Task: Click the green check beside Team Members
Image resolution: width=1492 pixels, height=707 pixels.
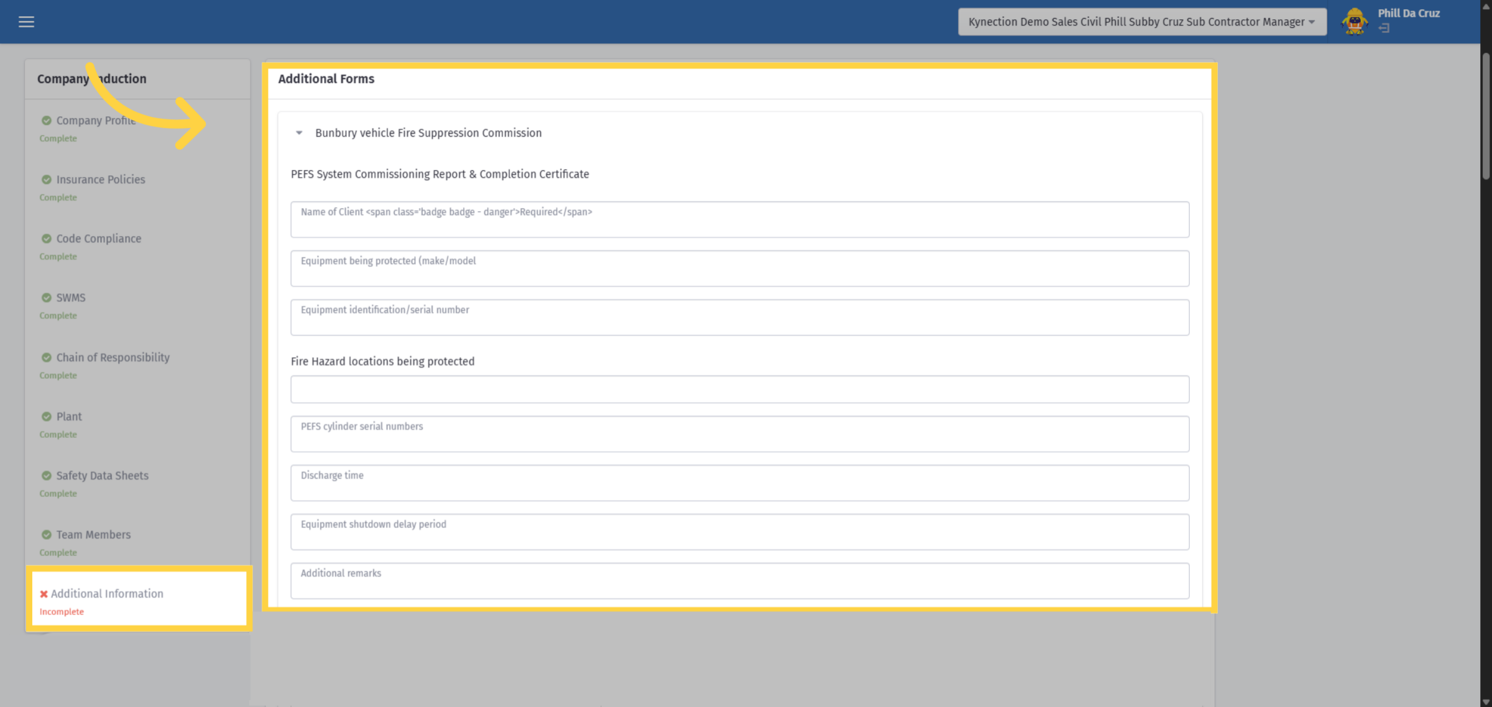Action: click(x=47, y=534)
